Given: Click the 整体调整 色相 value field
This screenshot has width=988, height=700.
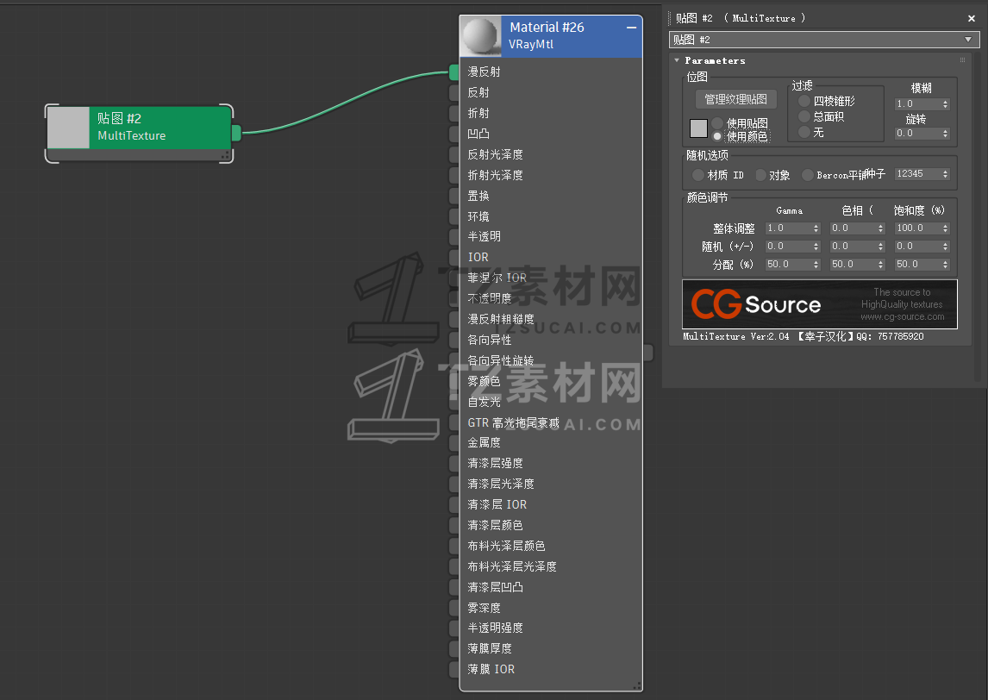Looking at the screenshot, I should point(854,228).
